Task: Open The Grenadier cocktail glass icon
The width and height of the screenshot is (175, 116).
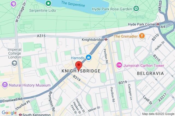Action: tap(142, 36)
